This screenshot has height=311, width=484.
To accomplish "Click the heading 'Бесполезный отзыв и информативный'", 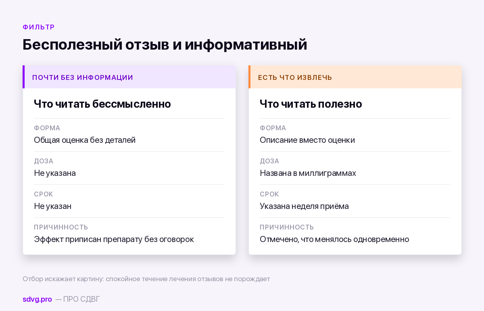I will pos(165,44).
